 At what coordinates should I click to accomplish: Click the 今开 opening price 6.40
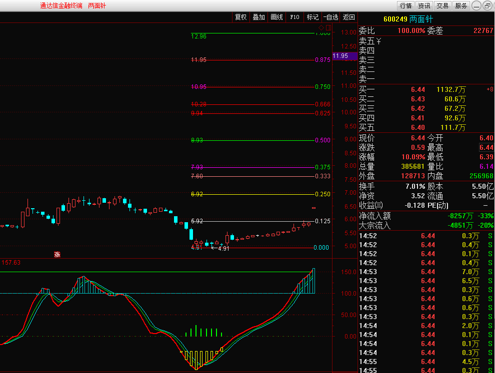click(x=486, y=138)
